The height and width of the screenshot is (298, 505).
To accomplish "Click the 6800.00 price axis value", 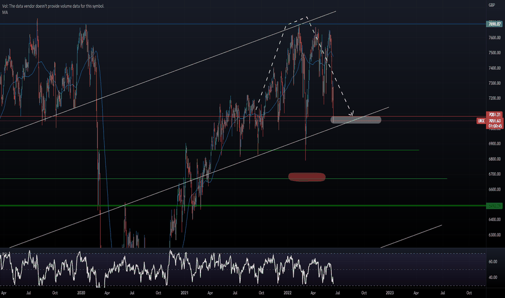I will click(x=494, y=159).
